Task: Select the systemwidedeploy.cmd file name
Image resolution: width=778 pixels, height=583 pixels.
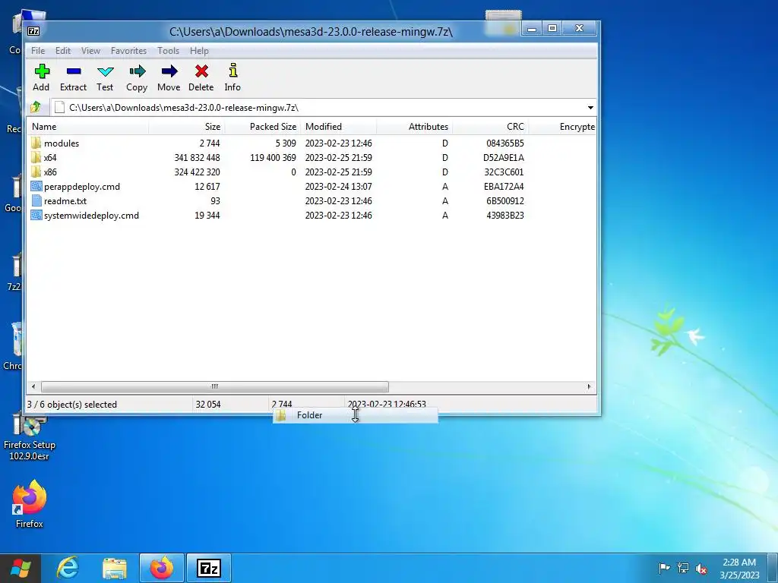Action: (91, 215)
